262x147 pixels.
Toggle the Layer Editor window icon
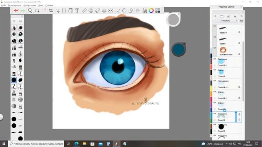tap(138, 11)
